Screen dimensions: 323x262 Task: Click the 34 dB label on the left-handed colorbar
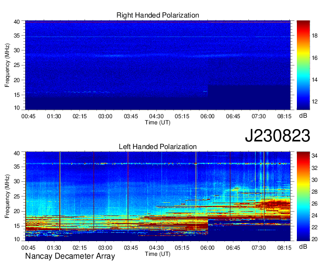tap(314, 156)
